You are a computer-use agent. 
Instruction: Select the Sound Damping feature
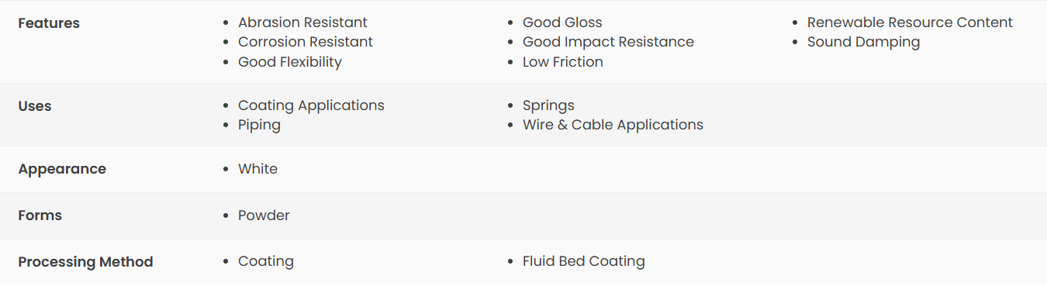point(863,42)
